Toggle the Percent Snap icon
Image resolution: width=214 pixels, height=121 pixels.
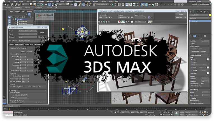coord(87,5)
